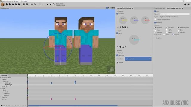Viewport: 191px width, 107px height.
Task: Open the settings gear in toolbar
Action: 35,4
